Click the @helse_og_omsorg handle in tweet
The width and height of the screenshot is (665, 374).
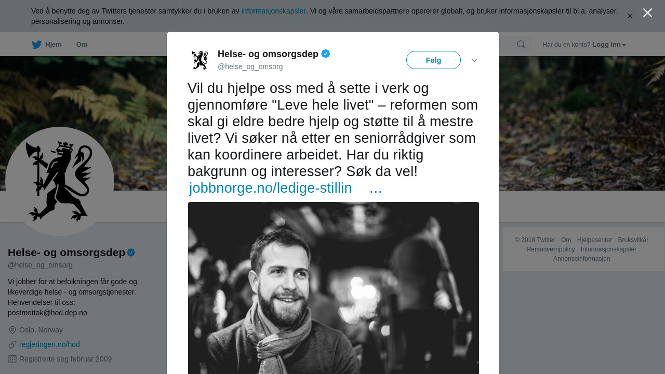point(250,66)
